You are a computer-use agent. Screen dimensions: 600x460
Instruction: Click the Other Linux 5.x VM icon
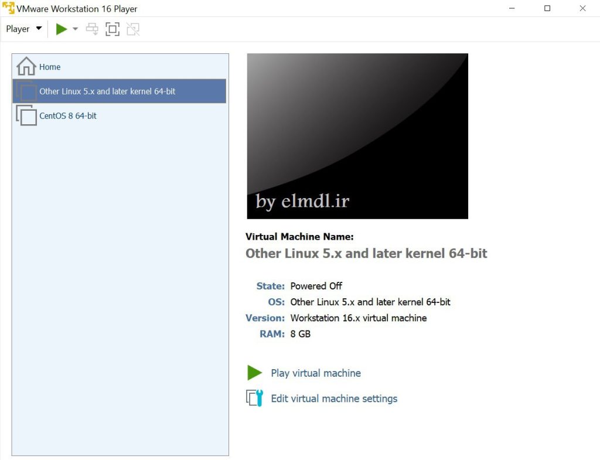pyautogui.click(x=26, y=91)
